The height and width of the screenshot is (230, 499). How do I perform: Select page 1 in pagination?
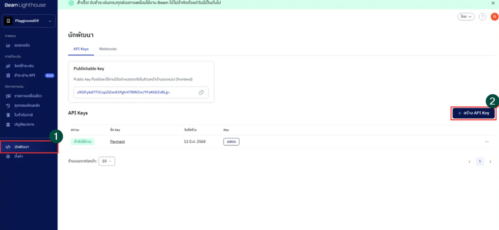(480, 161)
